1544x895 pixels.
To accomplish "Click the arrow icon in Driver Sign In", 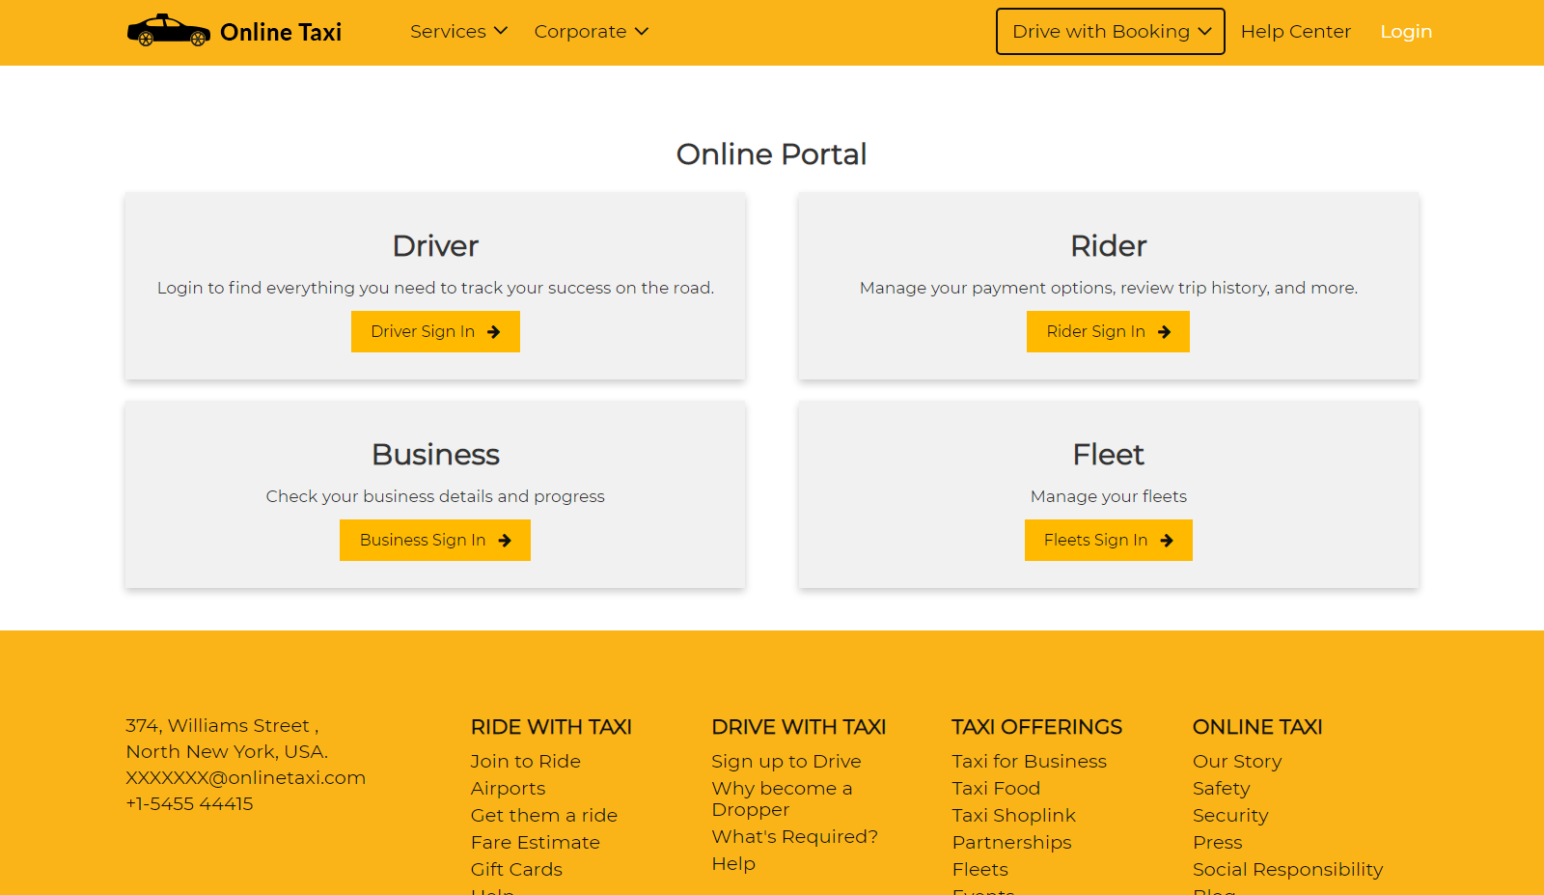I will coord(494,332).
